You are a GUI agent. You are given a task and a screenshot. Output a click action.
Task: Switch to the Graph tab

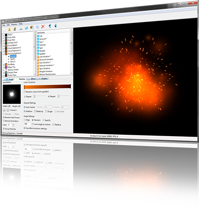[9, 79]
